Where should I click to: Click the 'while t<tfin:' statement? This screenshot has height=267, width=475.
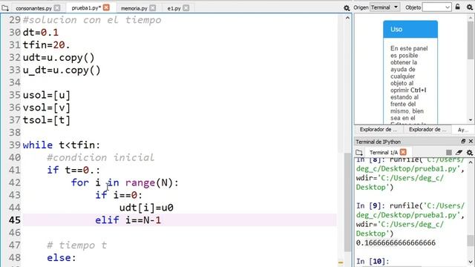pos(62,145)
